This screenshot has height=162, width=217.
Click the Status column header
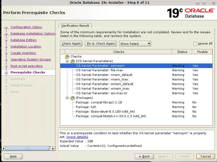(x=182, y=52)
